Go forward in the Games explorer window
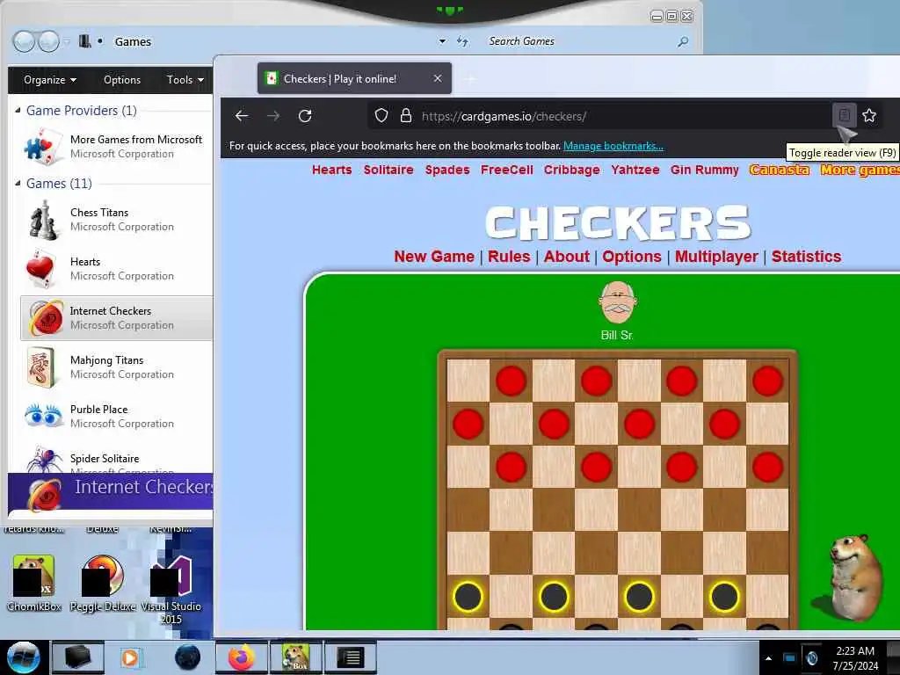This screenshot has height=675, width=900. tap(49, 41)
